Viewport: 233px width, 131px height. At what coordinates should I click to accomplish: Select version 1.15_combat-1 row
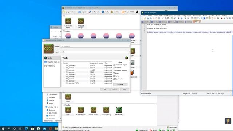87,76
